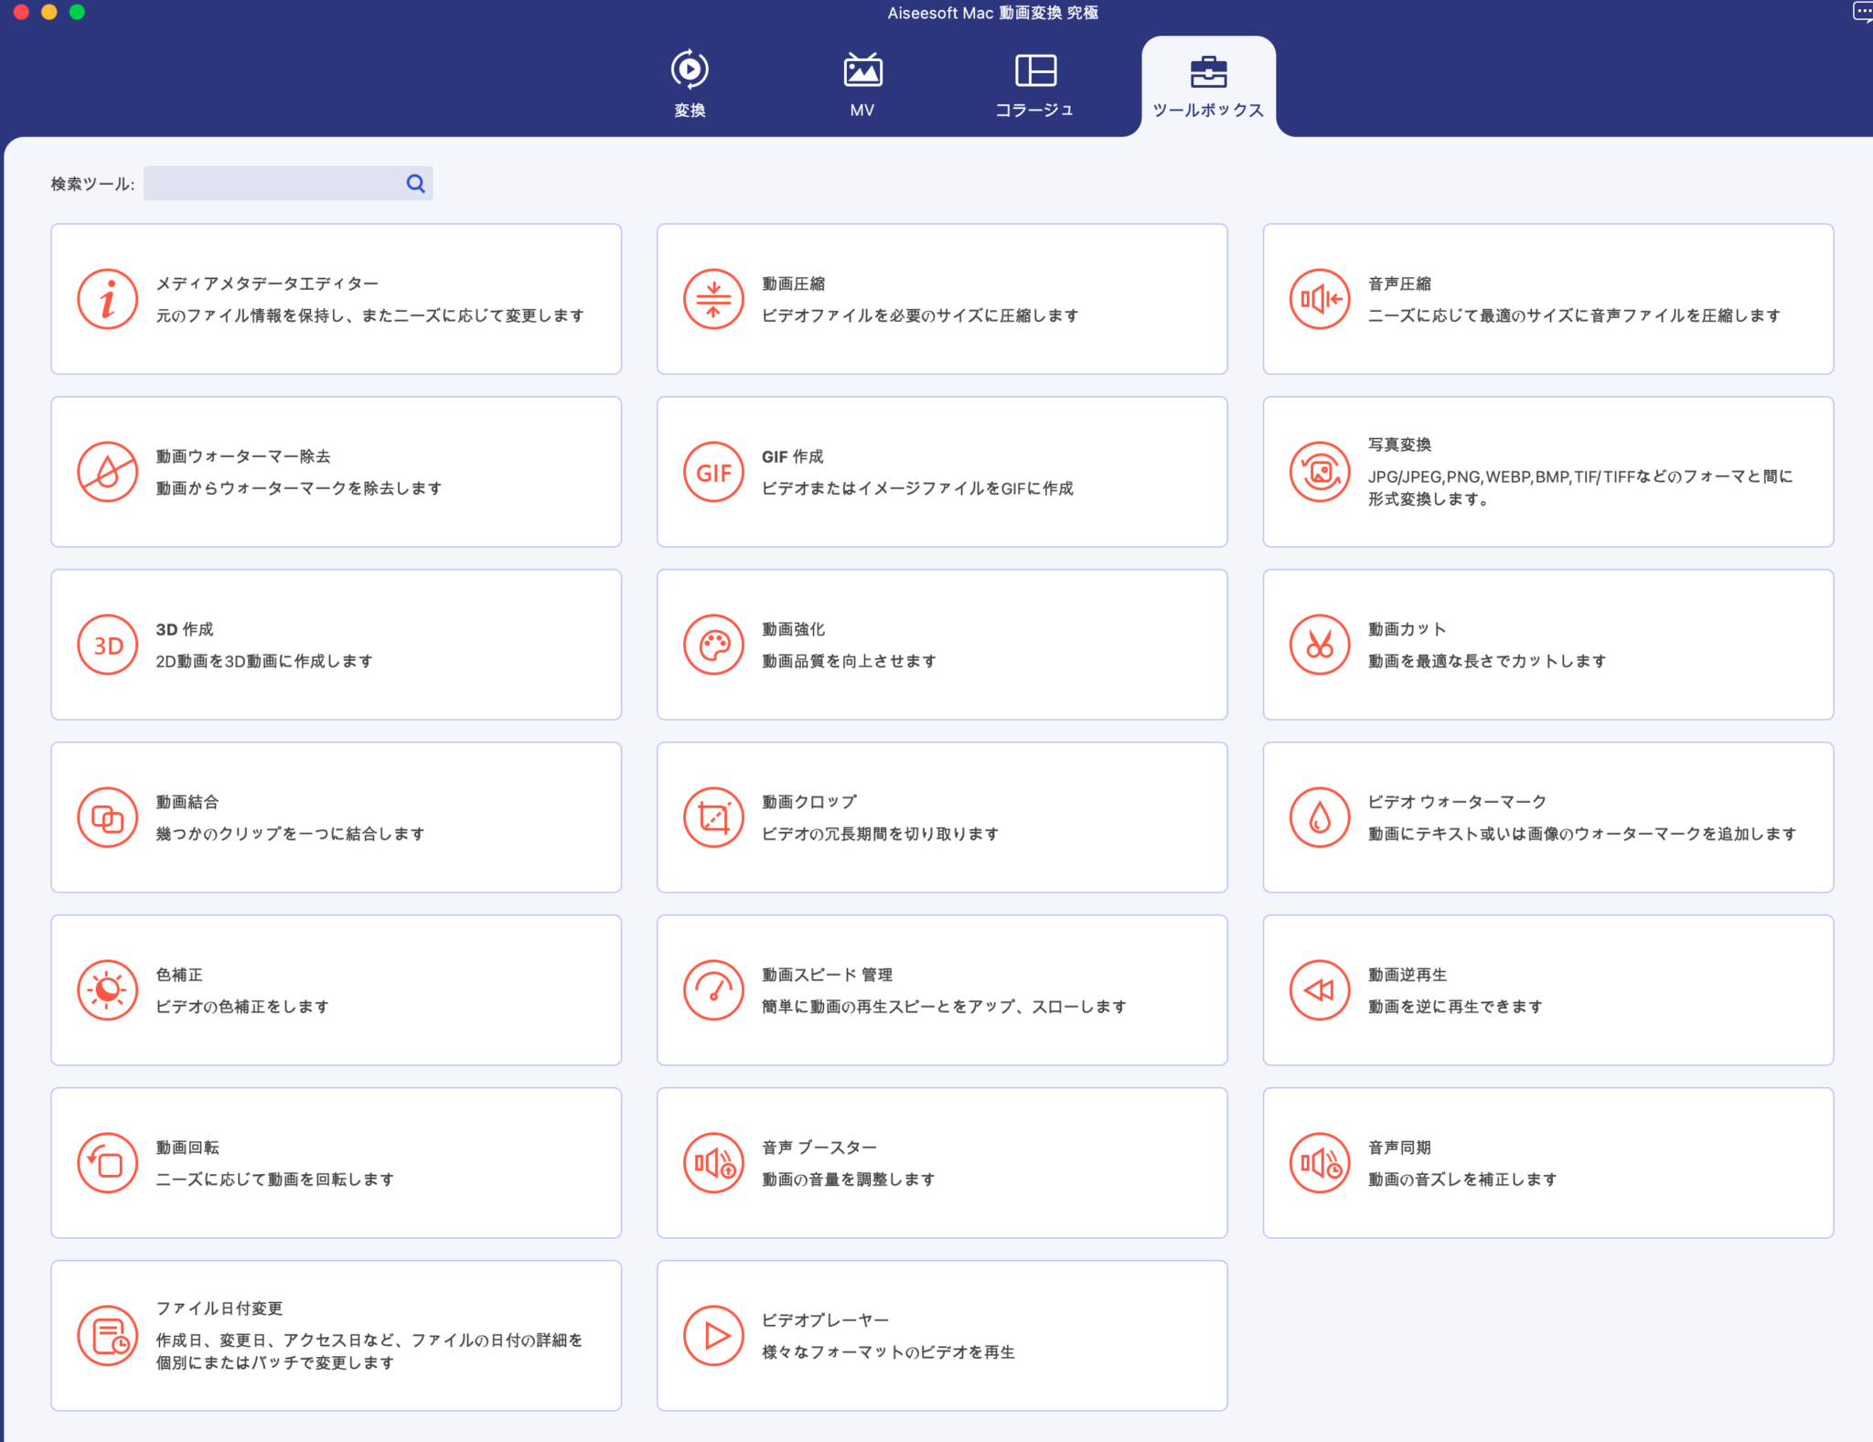Launch the 動画クロップ crop tool
The height and width of the screenshot is (1442, 1873).
coord(942,817)
